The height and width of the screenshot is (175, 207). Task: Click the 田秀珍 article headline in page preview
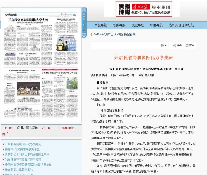coord(28,54)
